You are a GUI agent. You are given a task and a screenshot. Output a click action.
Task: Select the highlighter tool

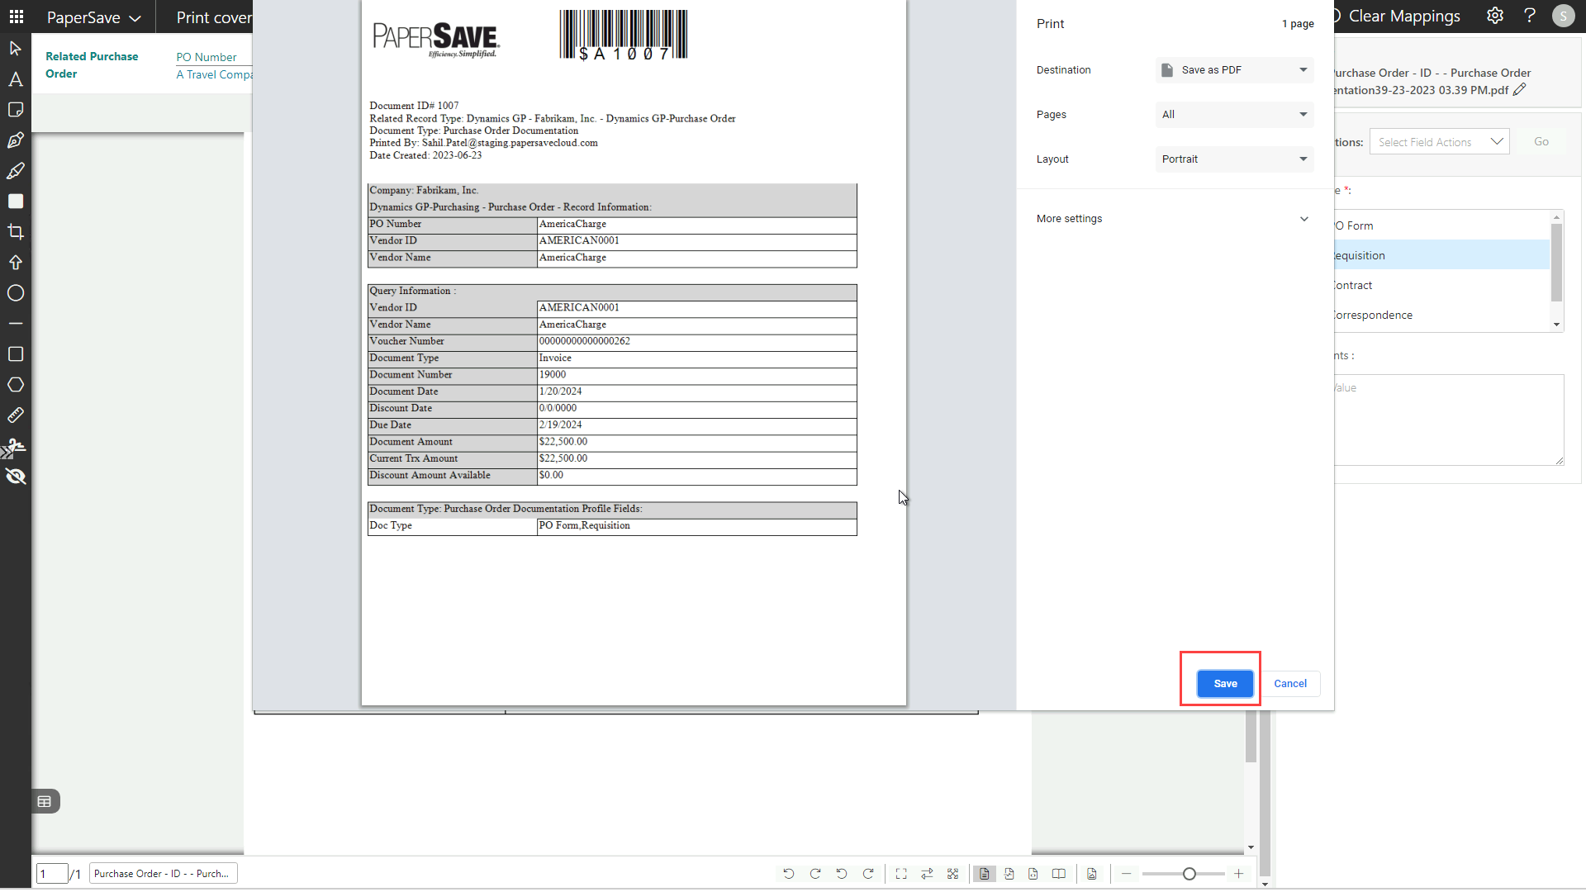click(15, 171)
